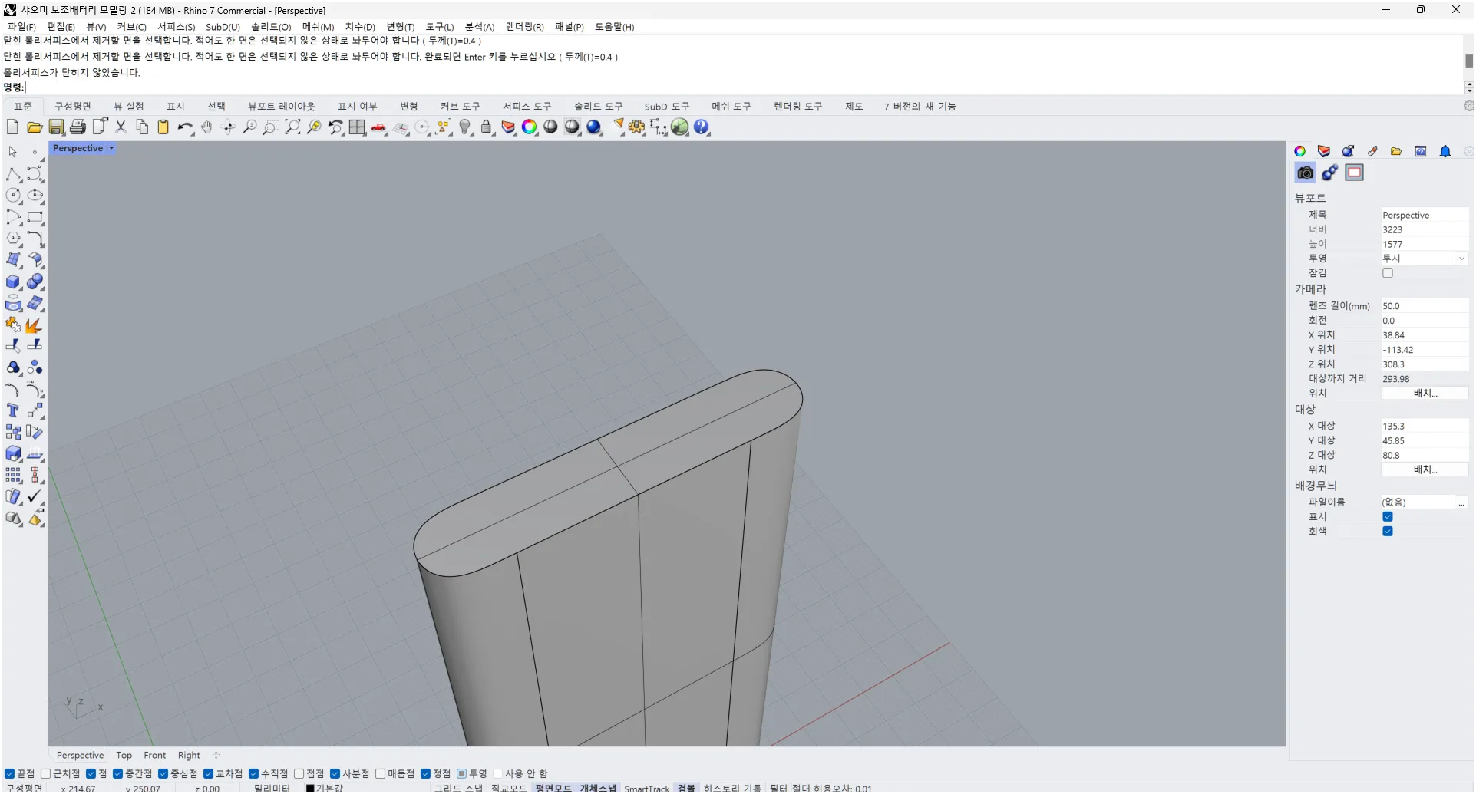This screenshot has height=794, width=1476.
Task: Toggle the 중간점 osnap checkbox
Action: 117,774
